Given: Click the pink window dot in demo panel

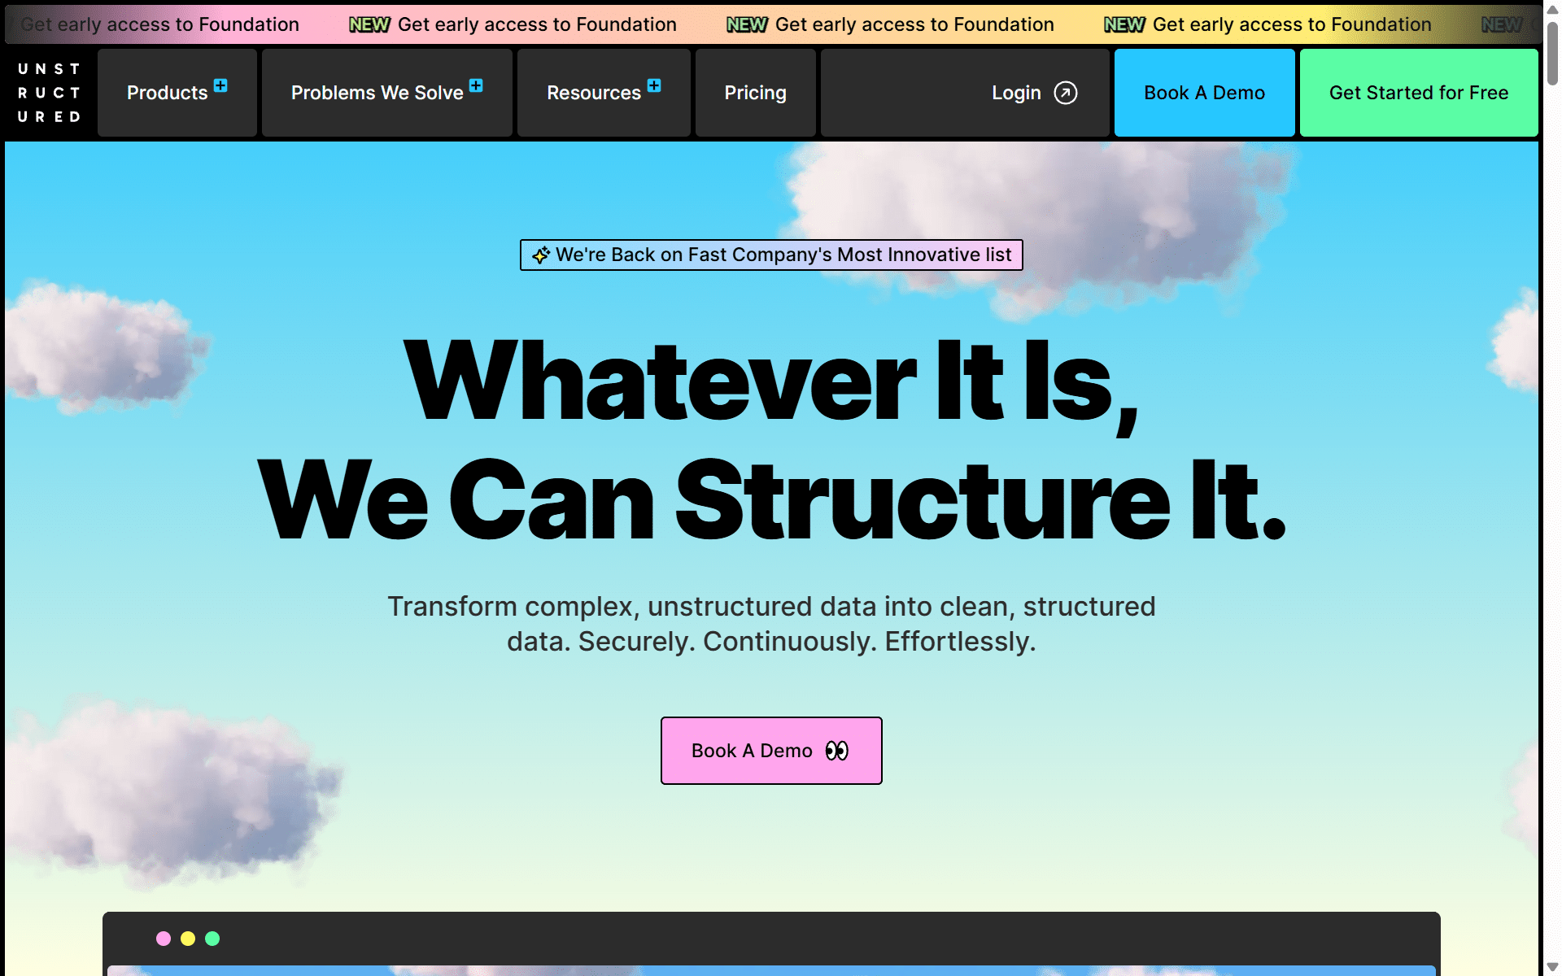Looking at the screenshot, I should click(164, 939).
